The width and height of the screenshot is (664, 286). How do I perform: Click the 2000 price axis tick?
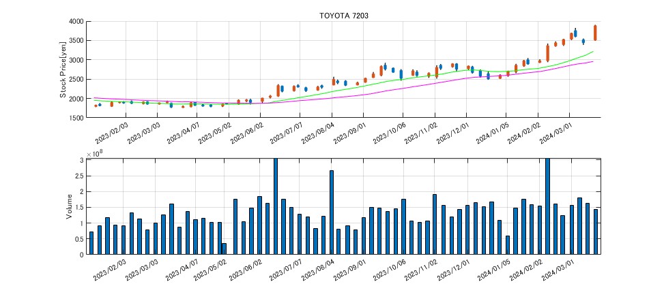(x=76, y=99)
